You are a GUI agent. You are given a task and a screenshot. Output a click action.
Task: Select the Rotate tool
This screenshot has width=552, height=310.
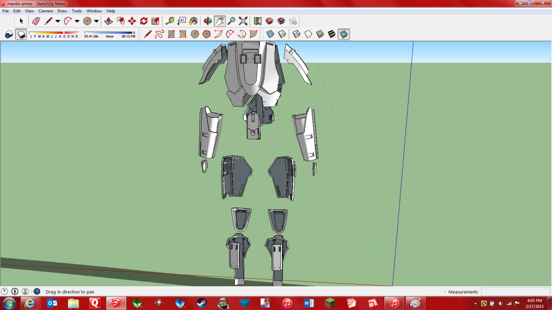143,21
